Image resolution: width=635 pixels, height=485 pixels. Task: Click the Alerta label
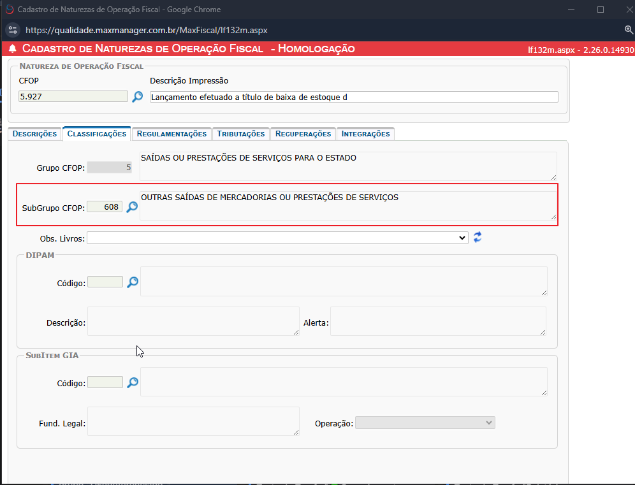(316, 323)
